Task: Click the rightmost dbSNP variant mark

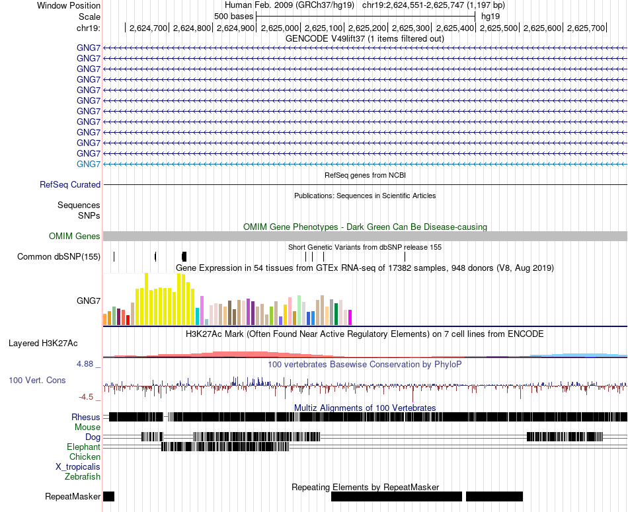Action: pos(405,256)
